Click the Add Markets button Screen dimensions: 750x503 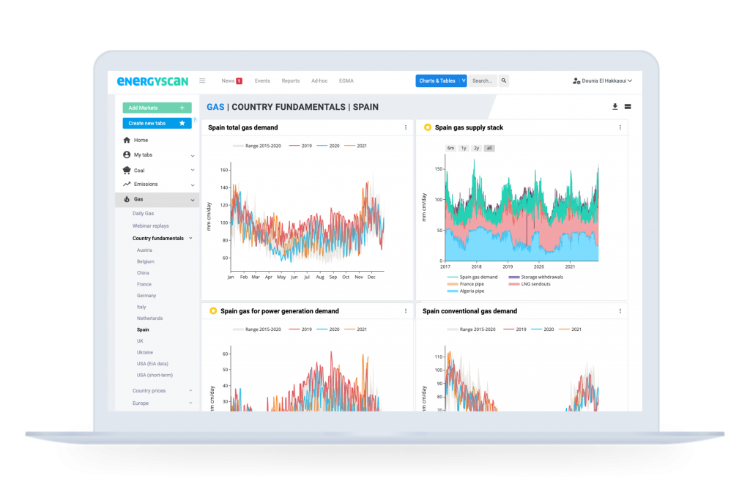coord(157,108)
